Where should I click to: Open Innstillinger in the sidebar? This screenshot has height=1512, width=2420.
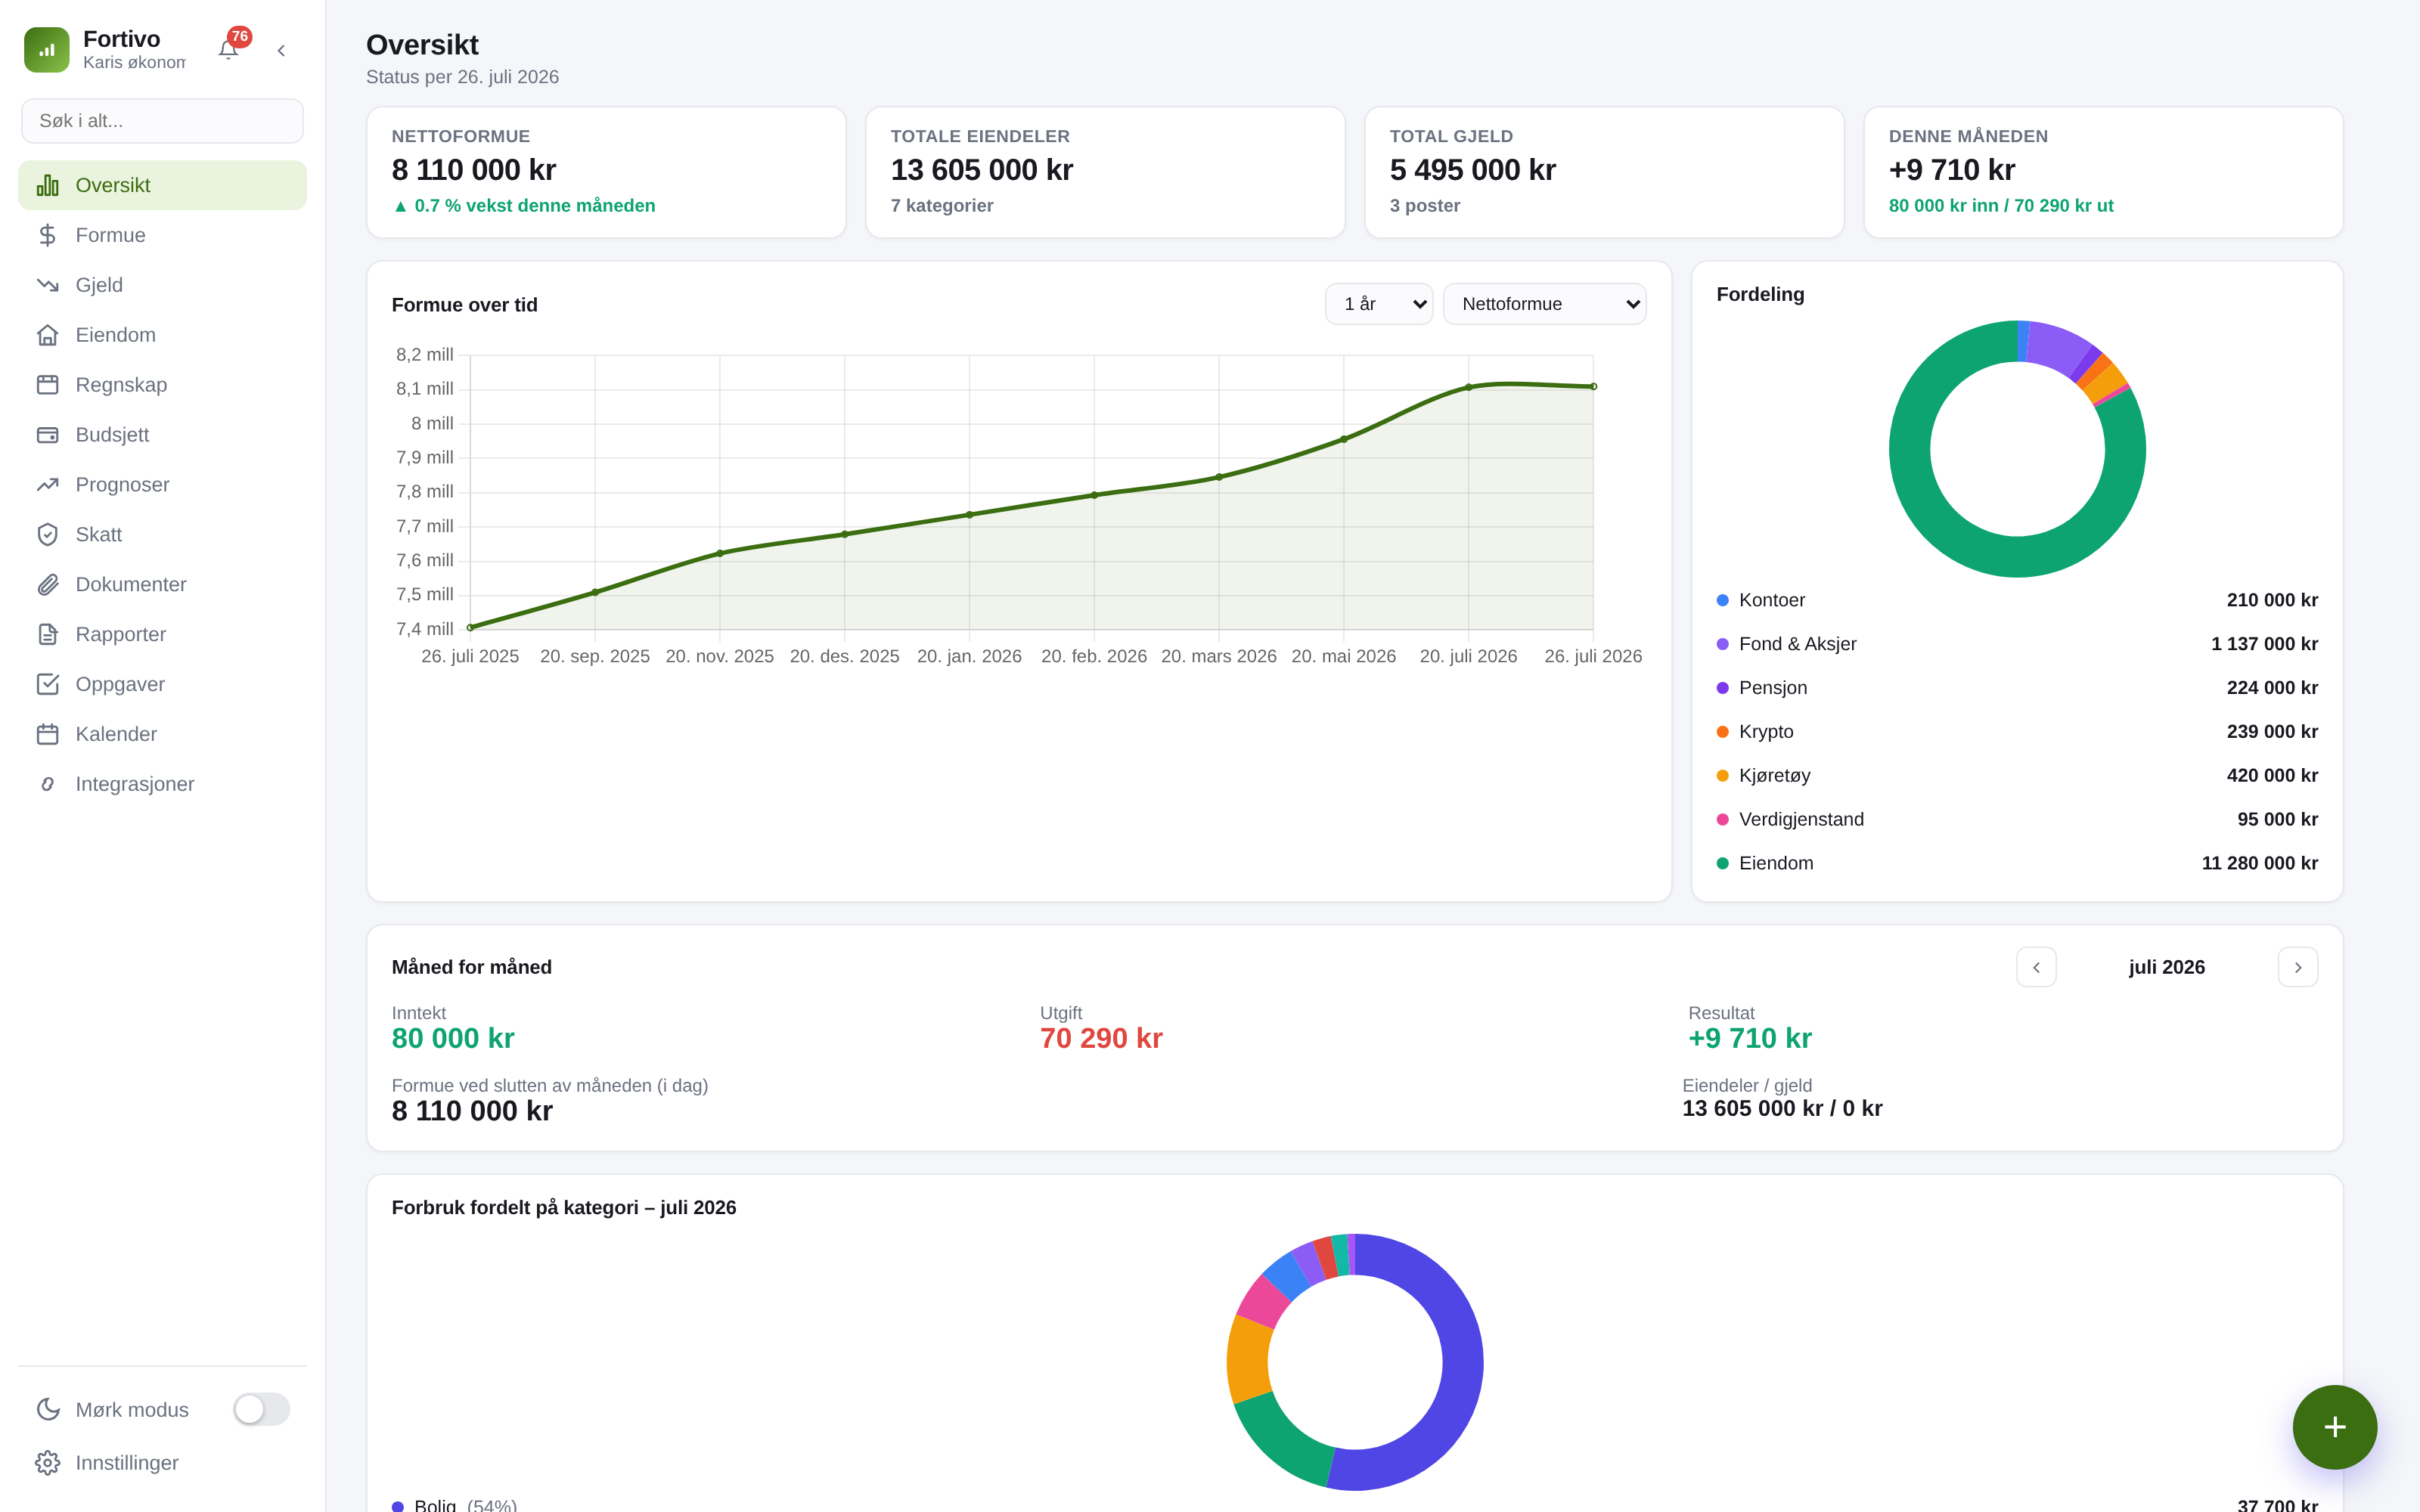point(162,1463)
